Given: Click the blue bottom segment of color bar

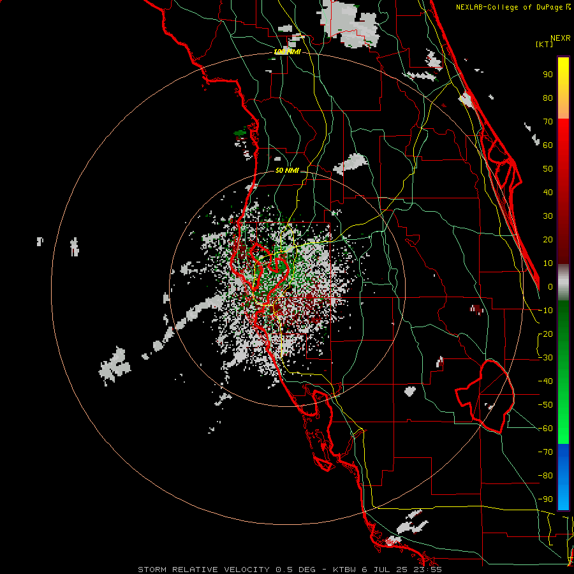Looking at the screenshot, I should click(x=563, y=477).
